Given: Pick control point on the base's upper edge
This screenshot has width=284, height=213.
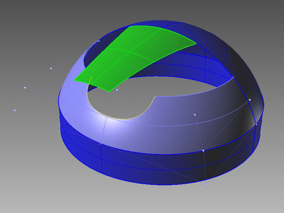Looking at the screenshot, I should coord(203,151).
